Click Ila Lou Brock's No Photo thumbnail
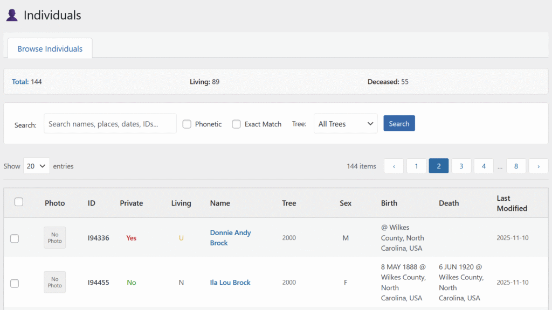Viewport: 552px width, 310px height. point(54,283)
